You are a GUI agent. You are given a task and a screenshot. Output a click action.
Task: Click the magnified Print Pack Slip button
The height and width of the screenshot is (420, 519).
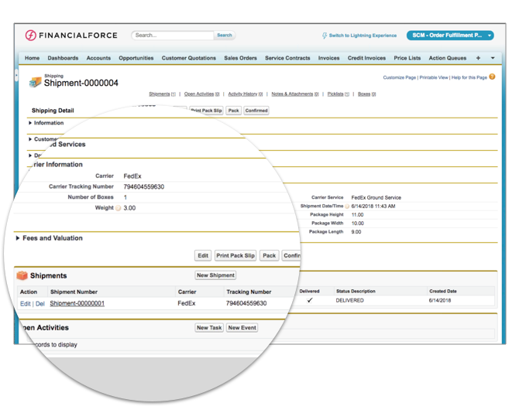(x=235, y=255)
